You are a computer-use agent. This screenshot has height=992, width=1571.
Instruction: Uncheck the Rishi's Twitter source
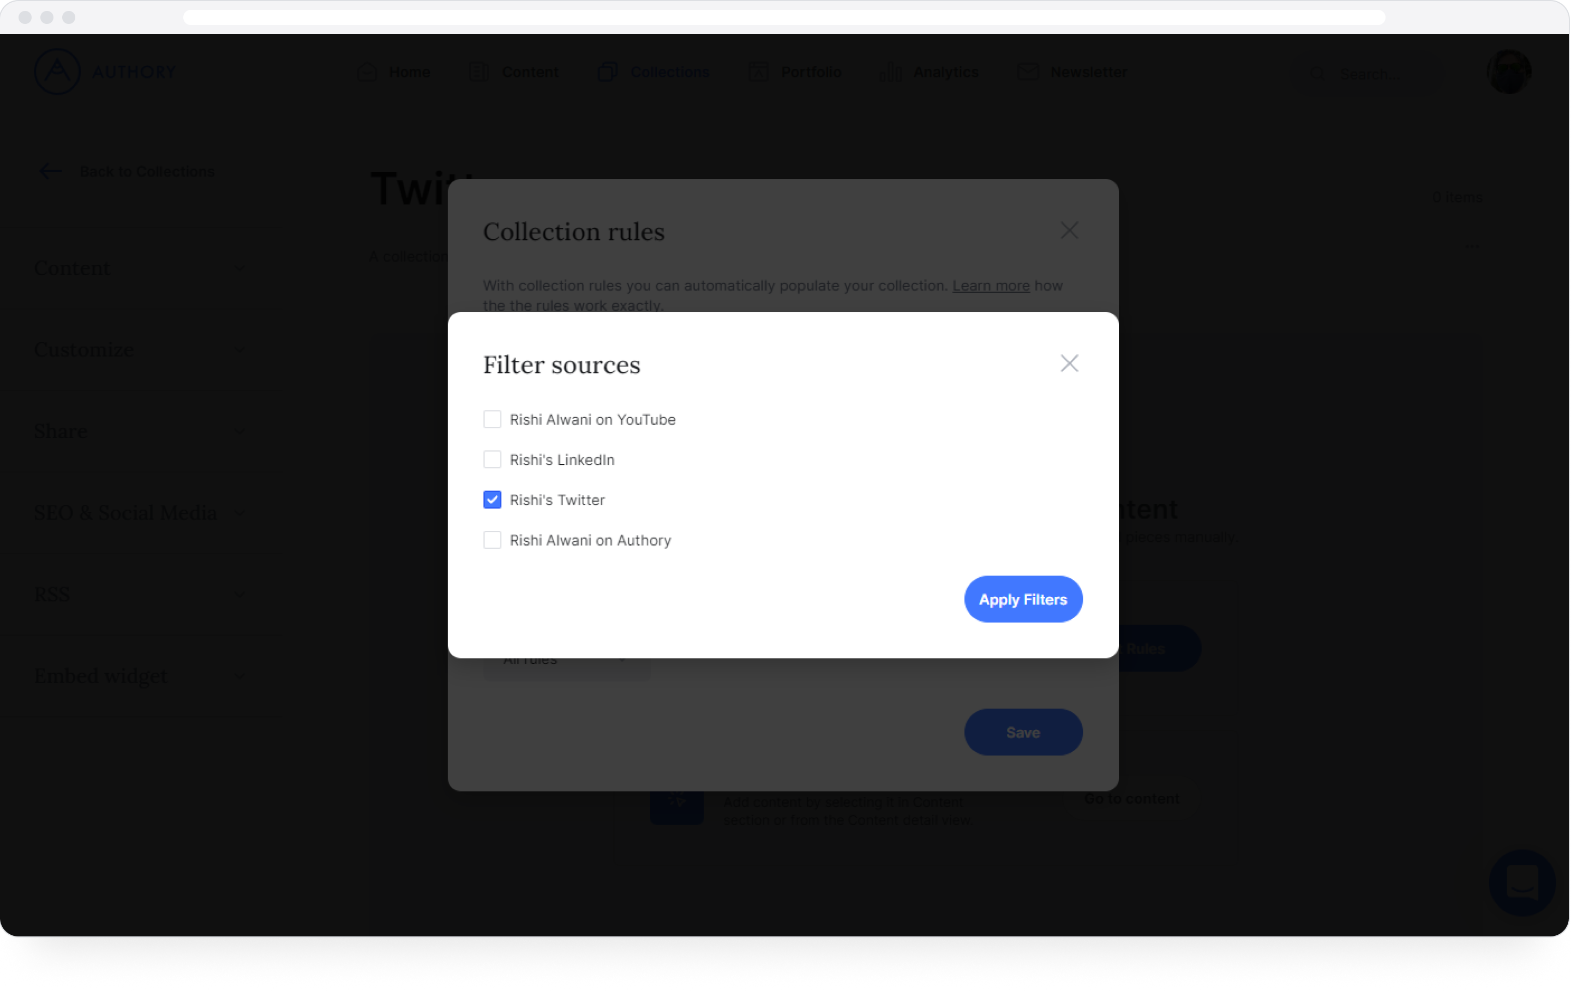point(493,500)
